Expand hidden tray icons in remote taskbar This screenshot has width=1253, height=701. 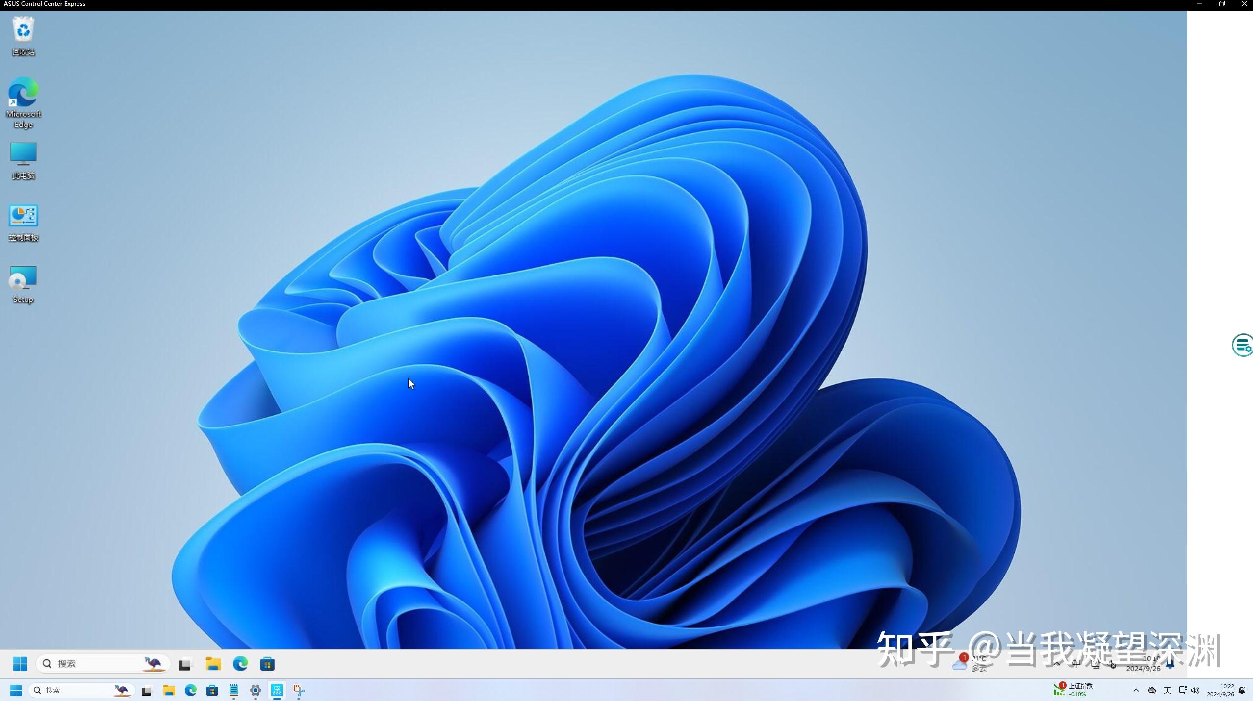coord(1057,664)
